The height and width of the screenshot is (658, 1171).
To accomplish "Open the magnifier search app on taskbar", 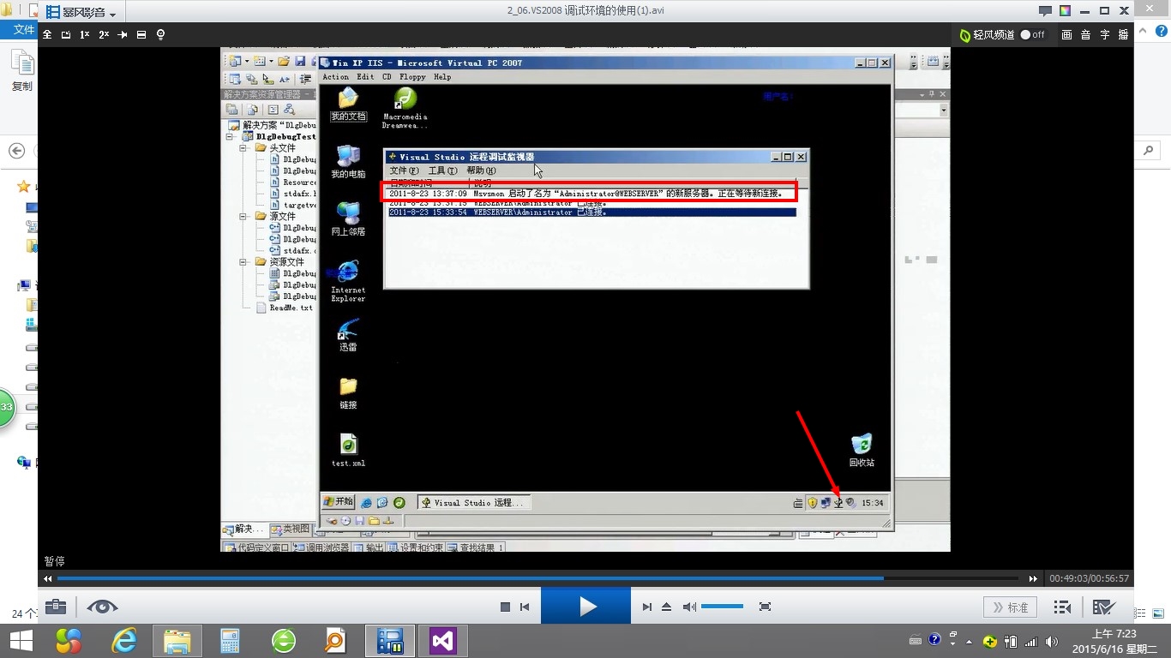I will [x=335, y=641].
